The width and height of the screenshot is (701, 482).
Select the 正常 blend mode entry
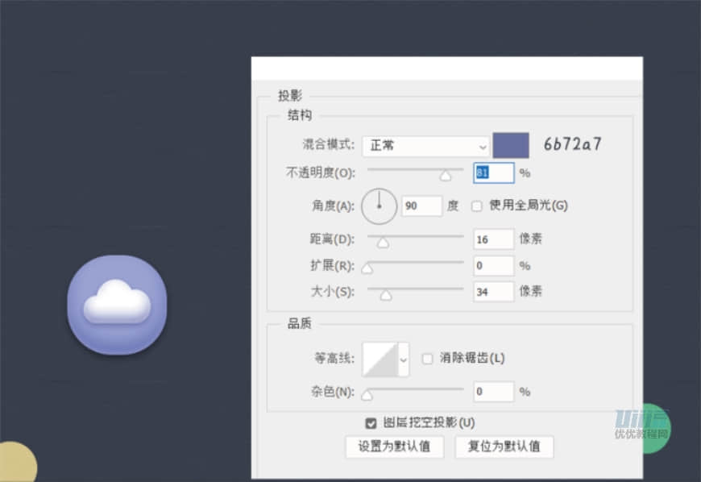tap(387, 146)
